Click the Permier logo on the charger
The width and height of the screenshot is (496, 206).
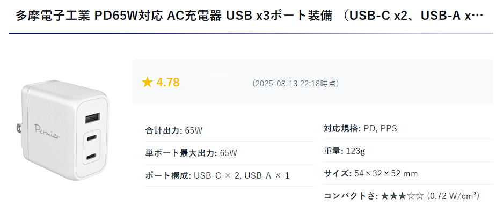47,132
